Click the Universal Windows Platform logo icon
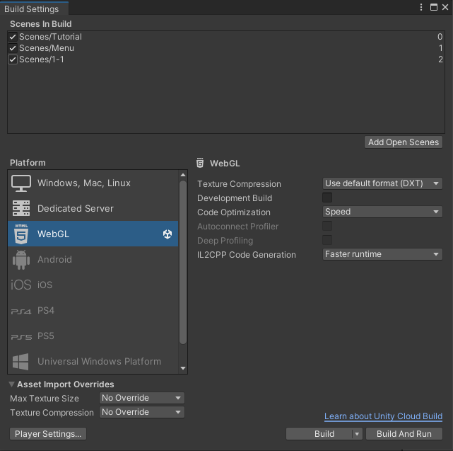Screen dimensions: 453x451 21,362
